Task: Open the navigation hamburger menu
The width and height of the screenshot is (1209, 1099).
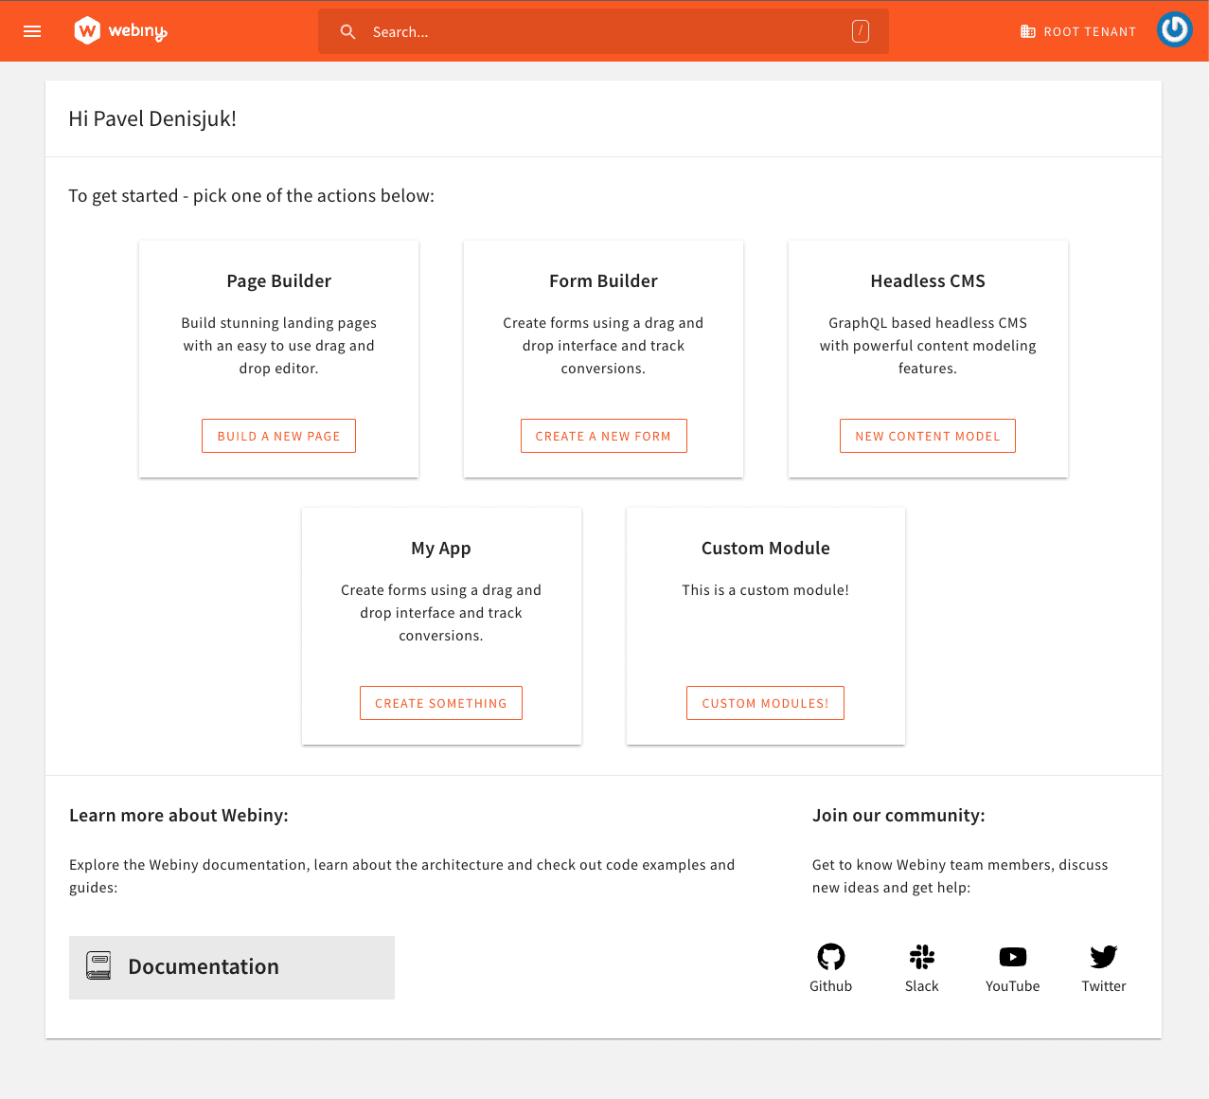Action: coord(31,30)
